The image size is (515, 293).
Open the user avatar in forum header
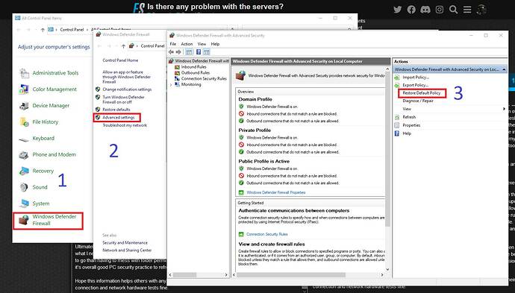point(481,10)
